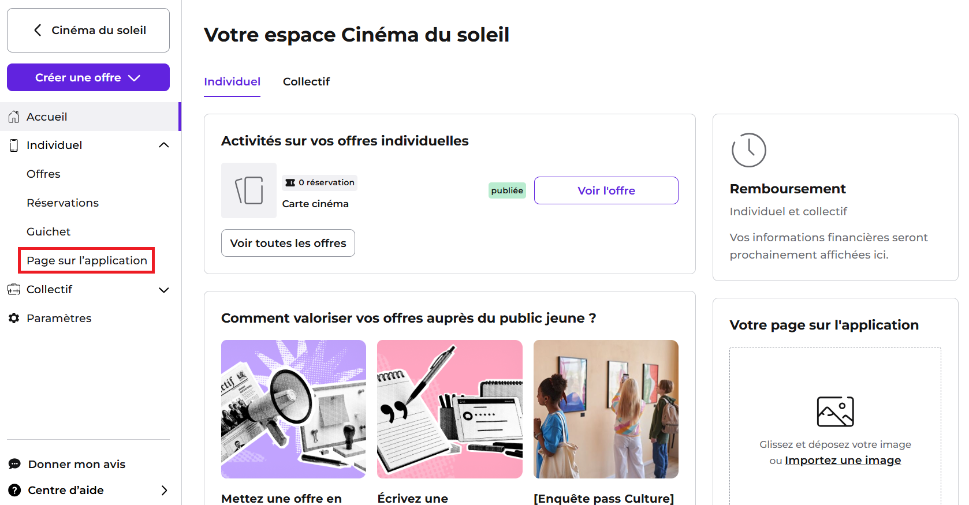This screenshot has width=969, height=505.
Task: Click the museum visitors article photo
Action: (x=606, y=409)
